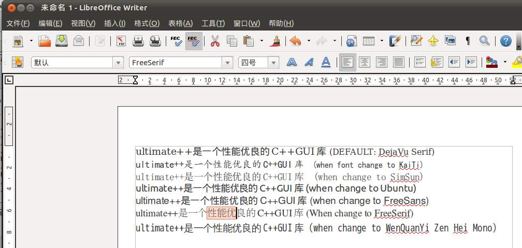Open the Navigator star icon

coord(433,41)
